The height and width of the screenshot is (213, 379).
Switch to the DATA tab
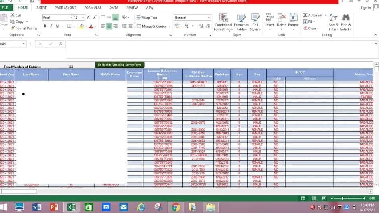[x=114, y=8]
